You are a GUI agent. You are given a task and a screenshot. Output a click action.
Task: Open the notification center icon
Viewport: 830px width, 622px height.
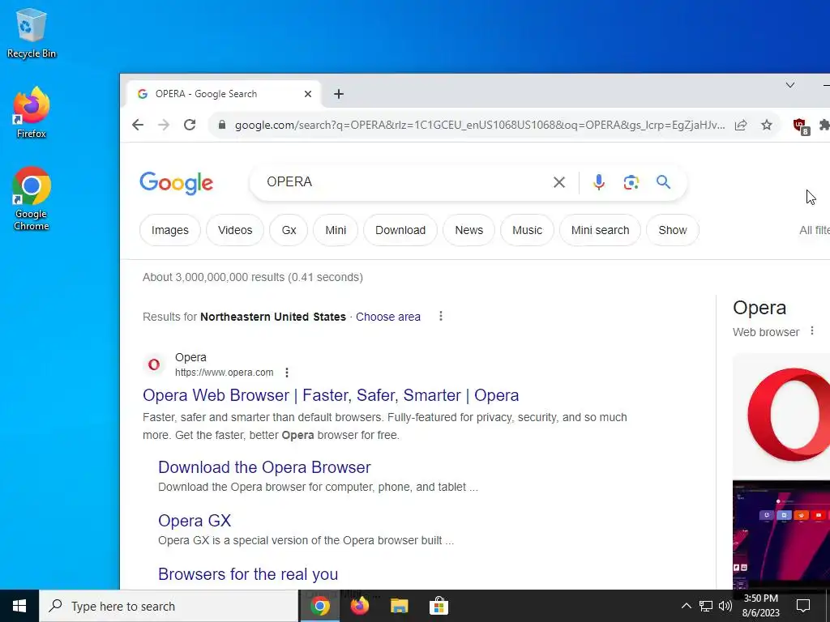point(803,606)
